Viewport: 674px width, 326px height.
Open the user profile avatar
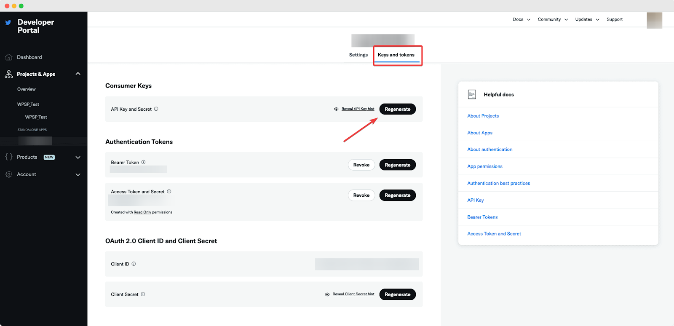tap(654, 20)
